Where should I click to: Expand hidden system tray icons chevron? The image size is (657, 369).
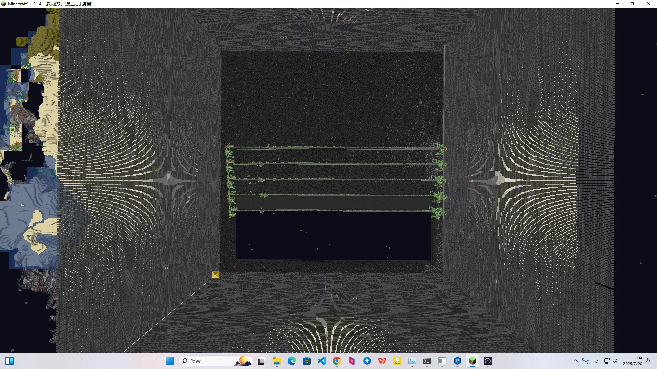click(575, 361)
